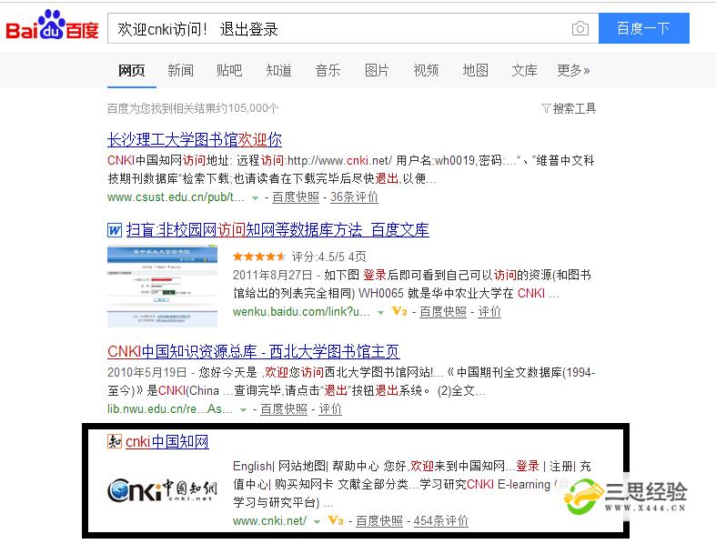Expand dropdown arrow after wenku.baidu.com URL
The width and height of the screenshot is (716, 544).
pos(380,313)
